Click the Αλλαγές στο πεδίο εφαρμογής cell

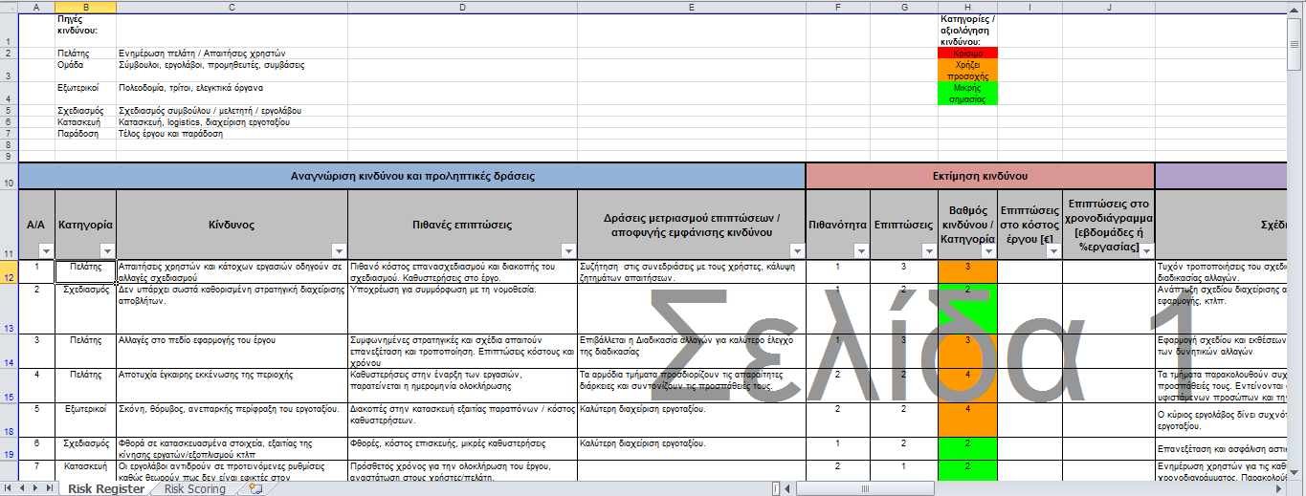232,351
